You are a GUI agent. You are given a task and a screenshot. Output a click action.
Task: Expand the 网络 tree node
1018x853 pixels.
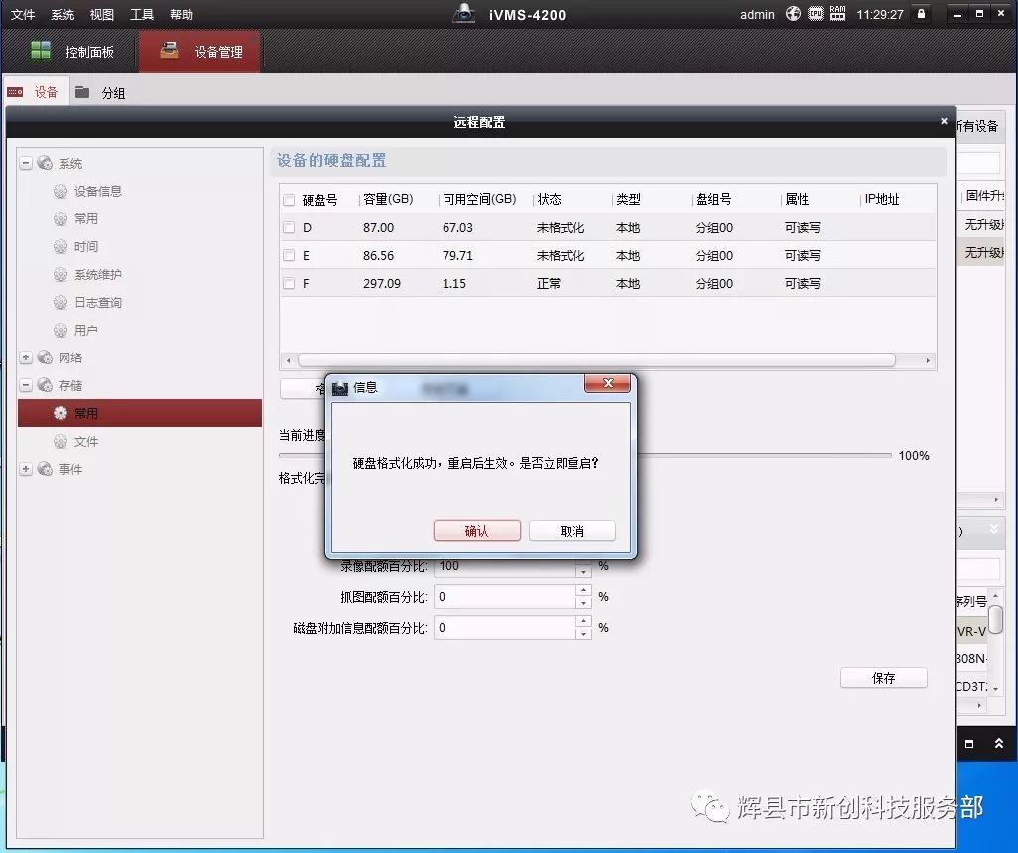tap(26, 357)
